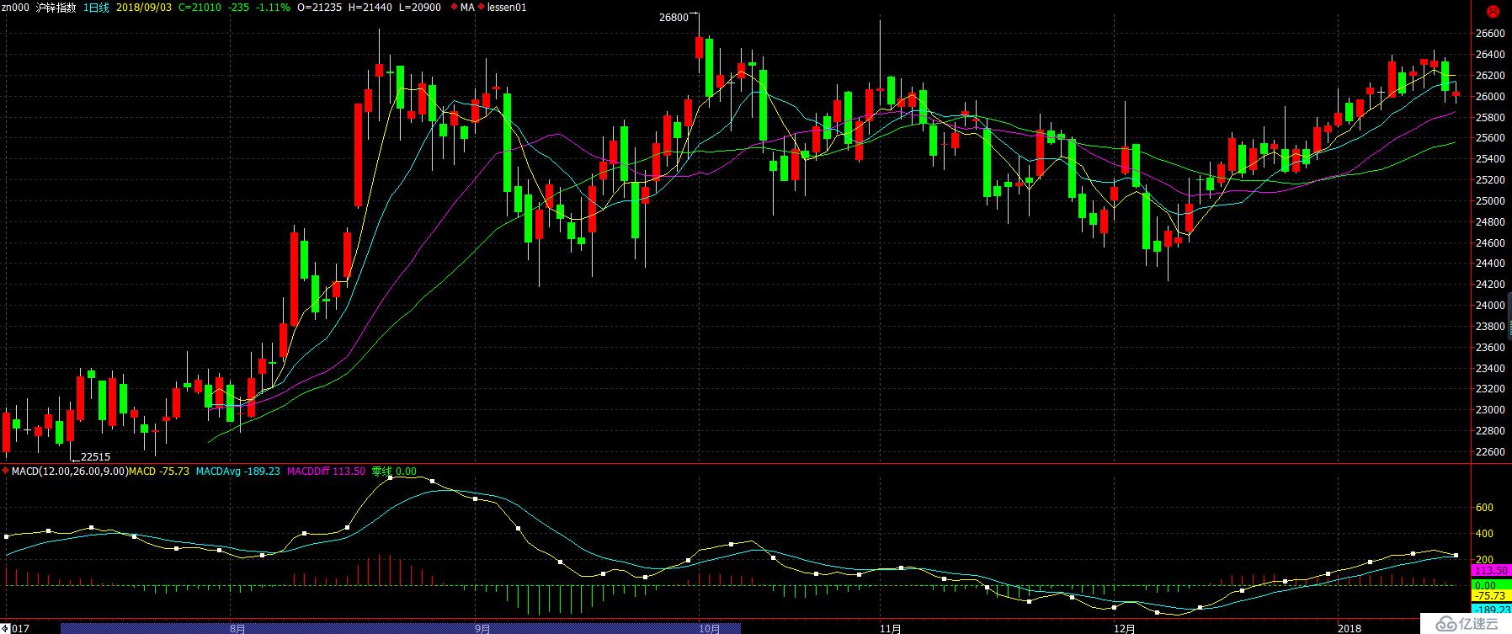Click the 1日线 period label
This screenshot has width=1512, height=634.
click(97, 8)
